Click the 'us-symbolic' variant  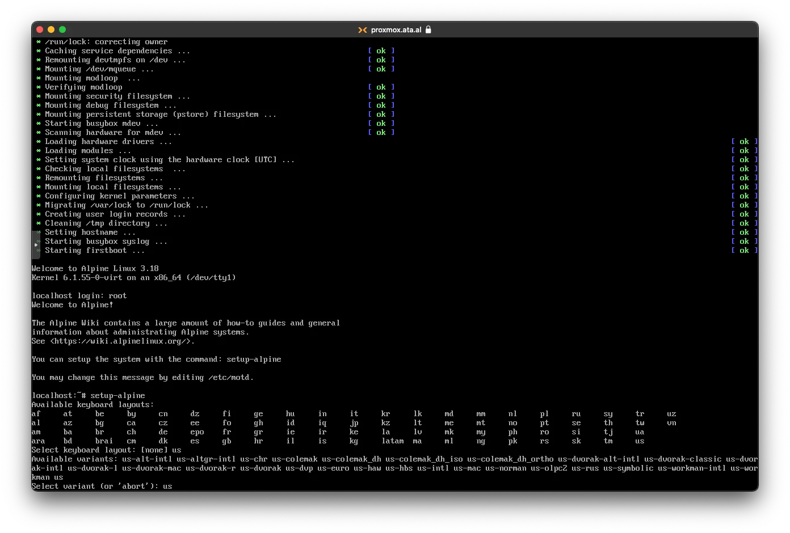[x=629, y=468]
